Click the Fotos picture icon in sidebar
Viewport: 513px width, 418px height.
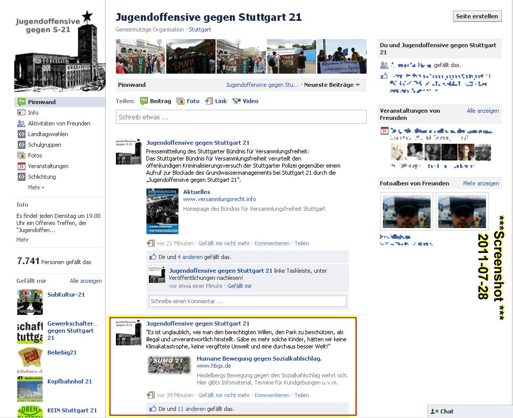pos(21,155)
